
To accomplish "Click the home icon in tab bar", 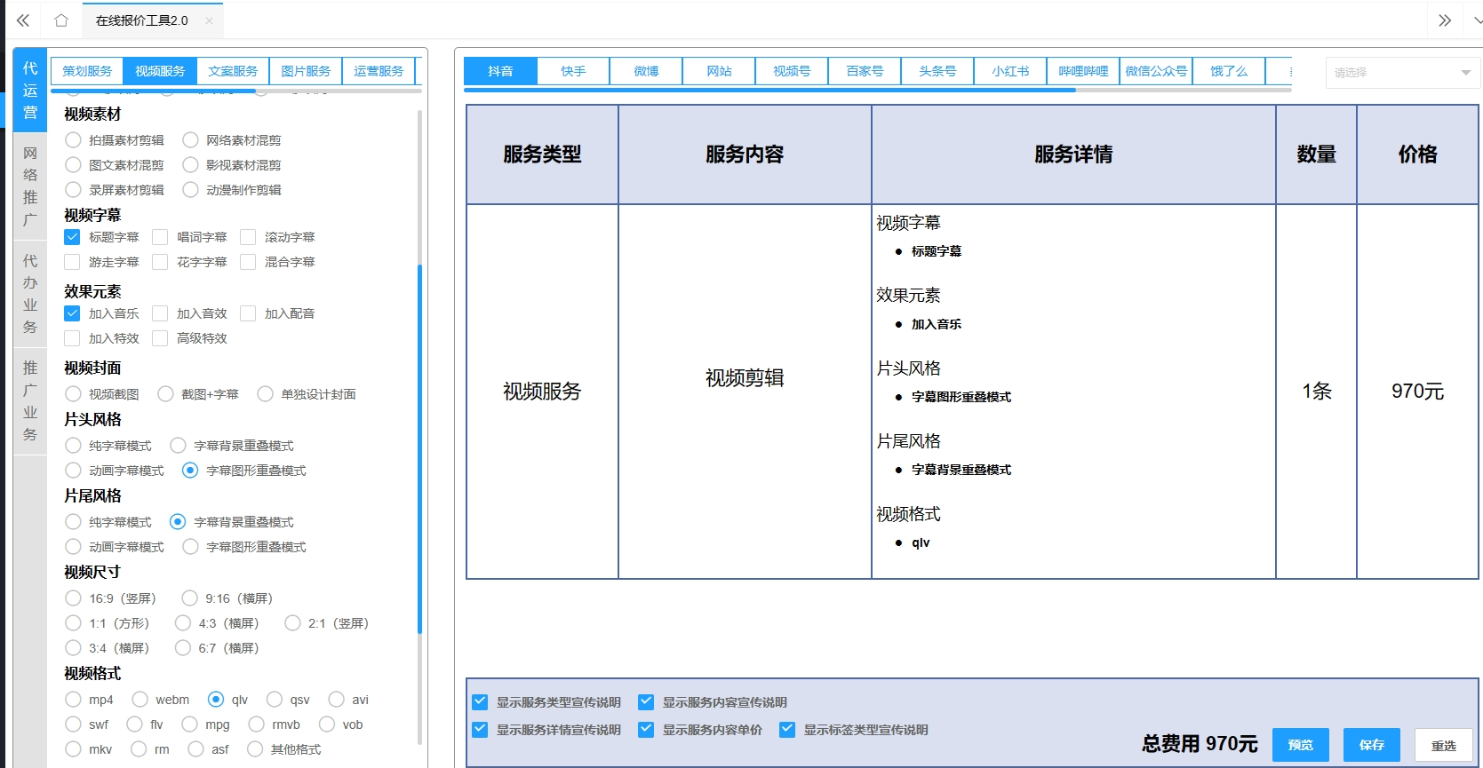I will click(x=61, y=20).
